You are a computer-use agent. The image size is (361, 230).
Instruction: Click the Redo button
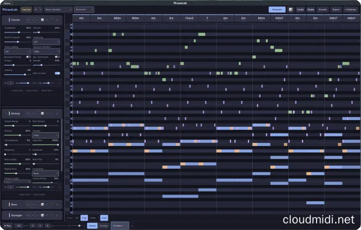coord(310,10)
